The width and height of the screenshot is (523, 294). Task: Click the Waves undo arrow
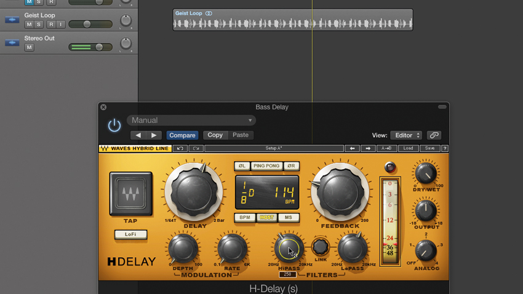coord(180,148)
